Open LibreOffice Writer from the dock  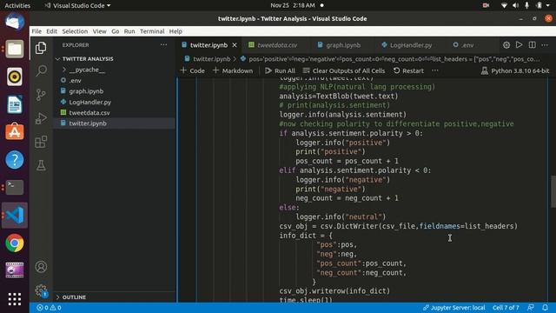(15, 104)
